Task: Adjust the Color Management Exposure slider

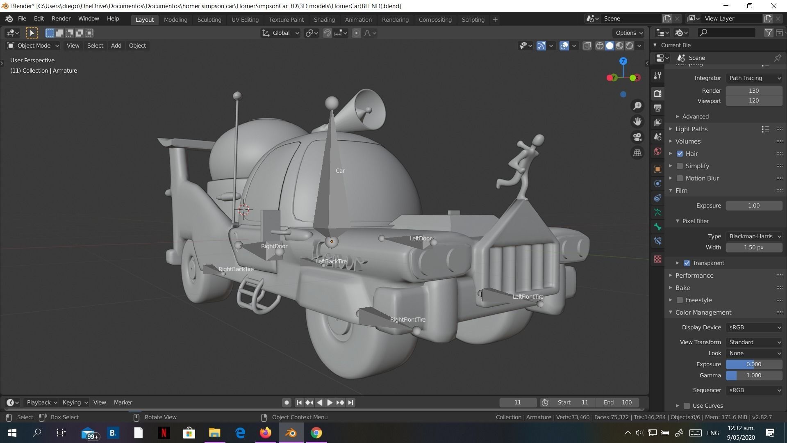Action: coord(754,364)
